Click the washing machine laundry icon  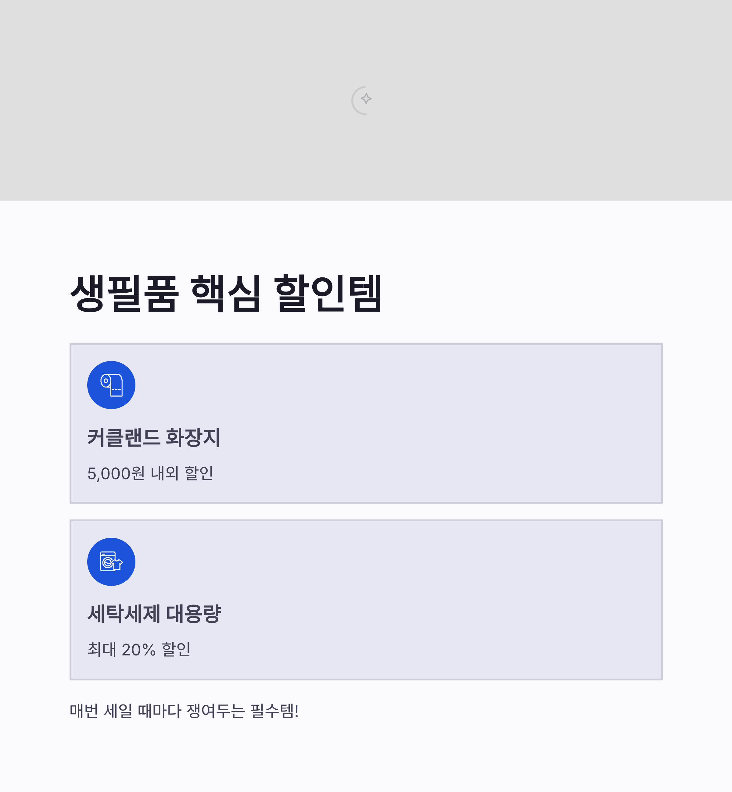111,562
